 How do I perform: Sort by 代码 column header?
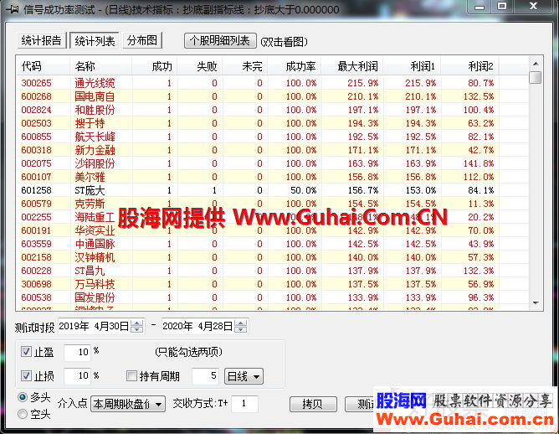(x=43, y=66)
